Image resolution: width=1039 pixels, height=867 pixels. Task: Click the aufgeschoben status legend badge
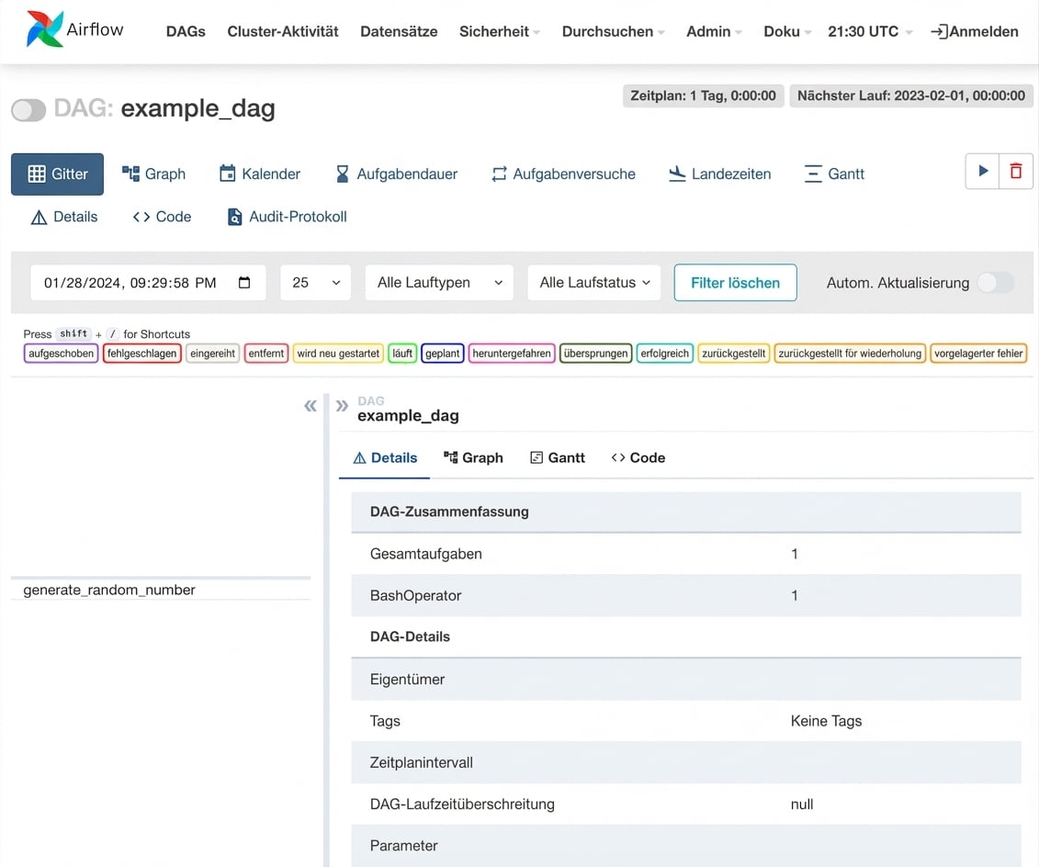click(x=61, y=354)
